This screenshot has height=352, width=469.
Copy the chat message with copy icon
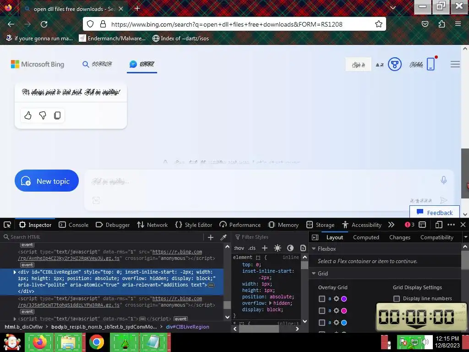[x=57, y=115]
